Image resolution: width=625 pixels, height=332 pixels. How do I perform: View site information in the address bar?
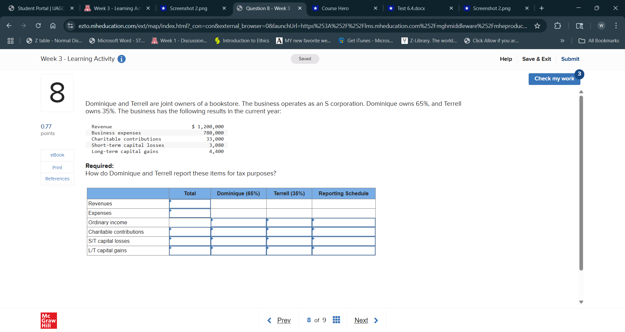(70, 26)
